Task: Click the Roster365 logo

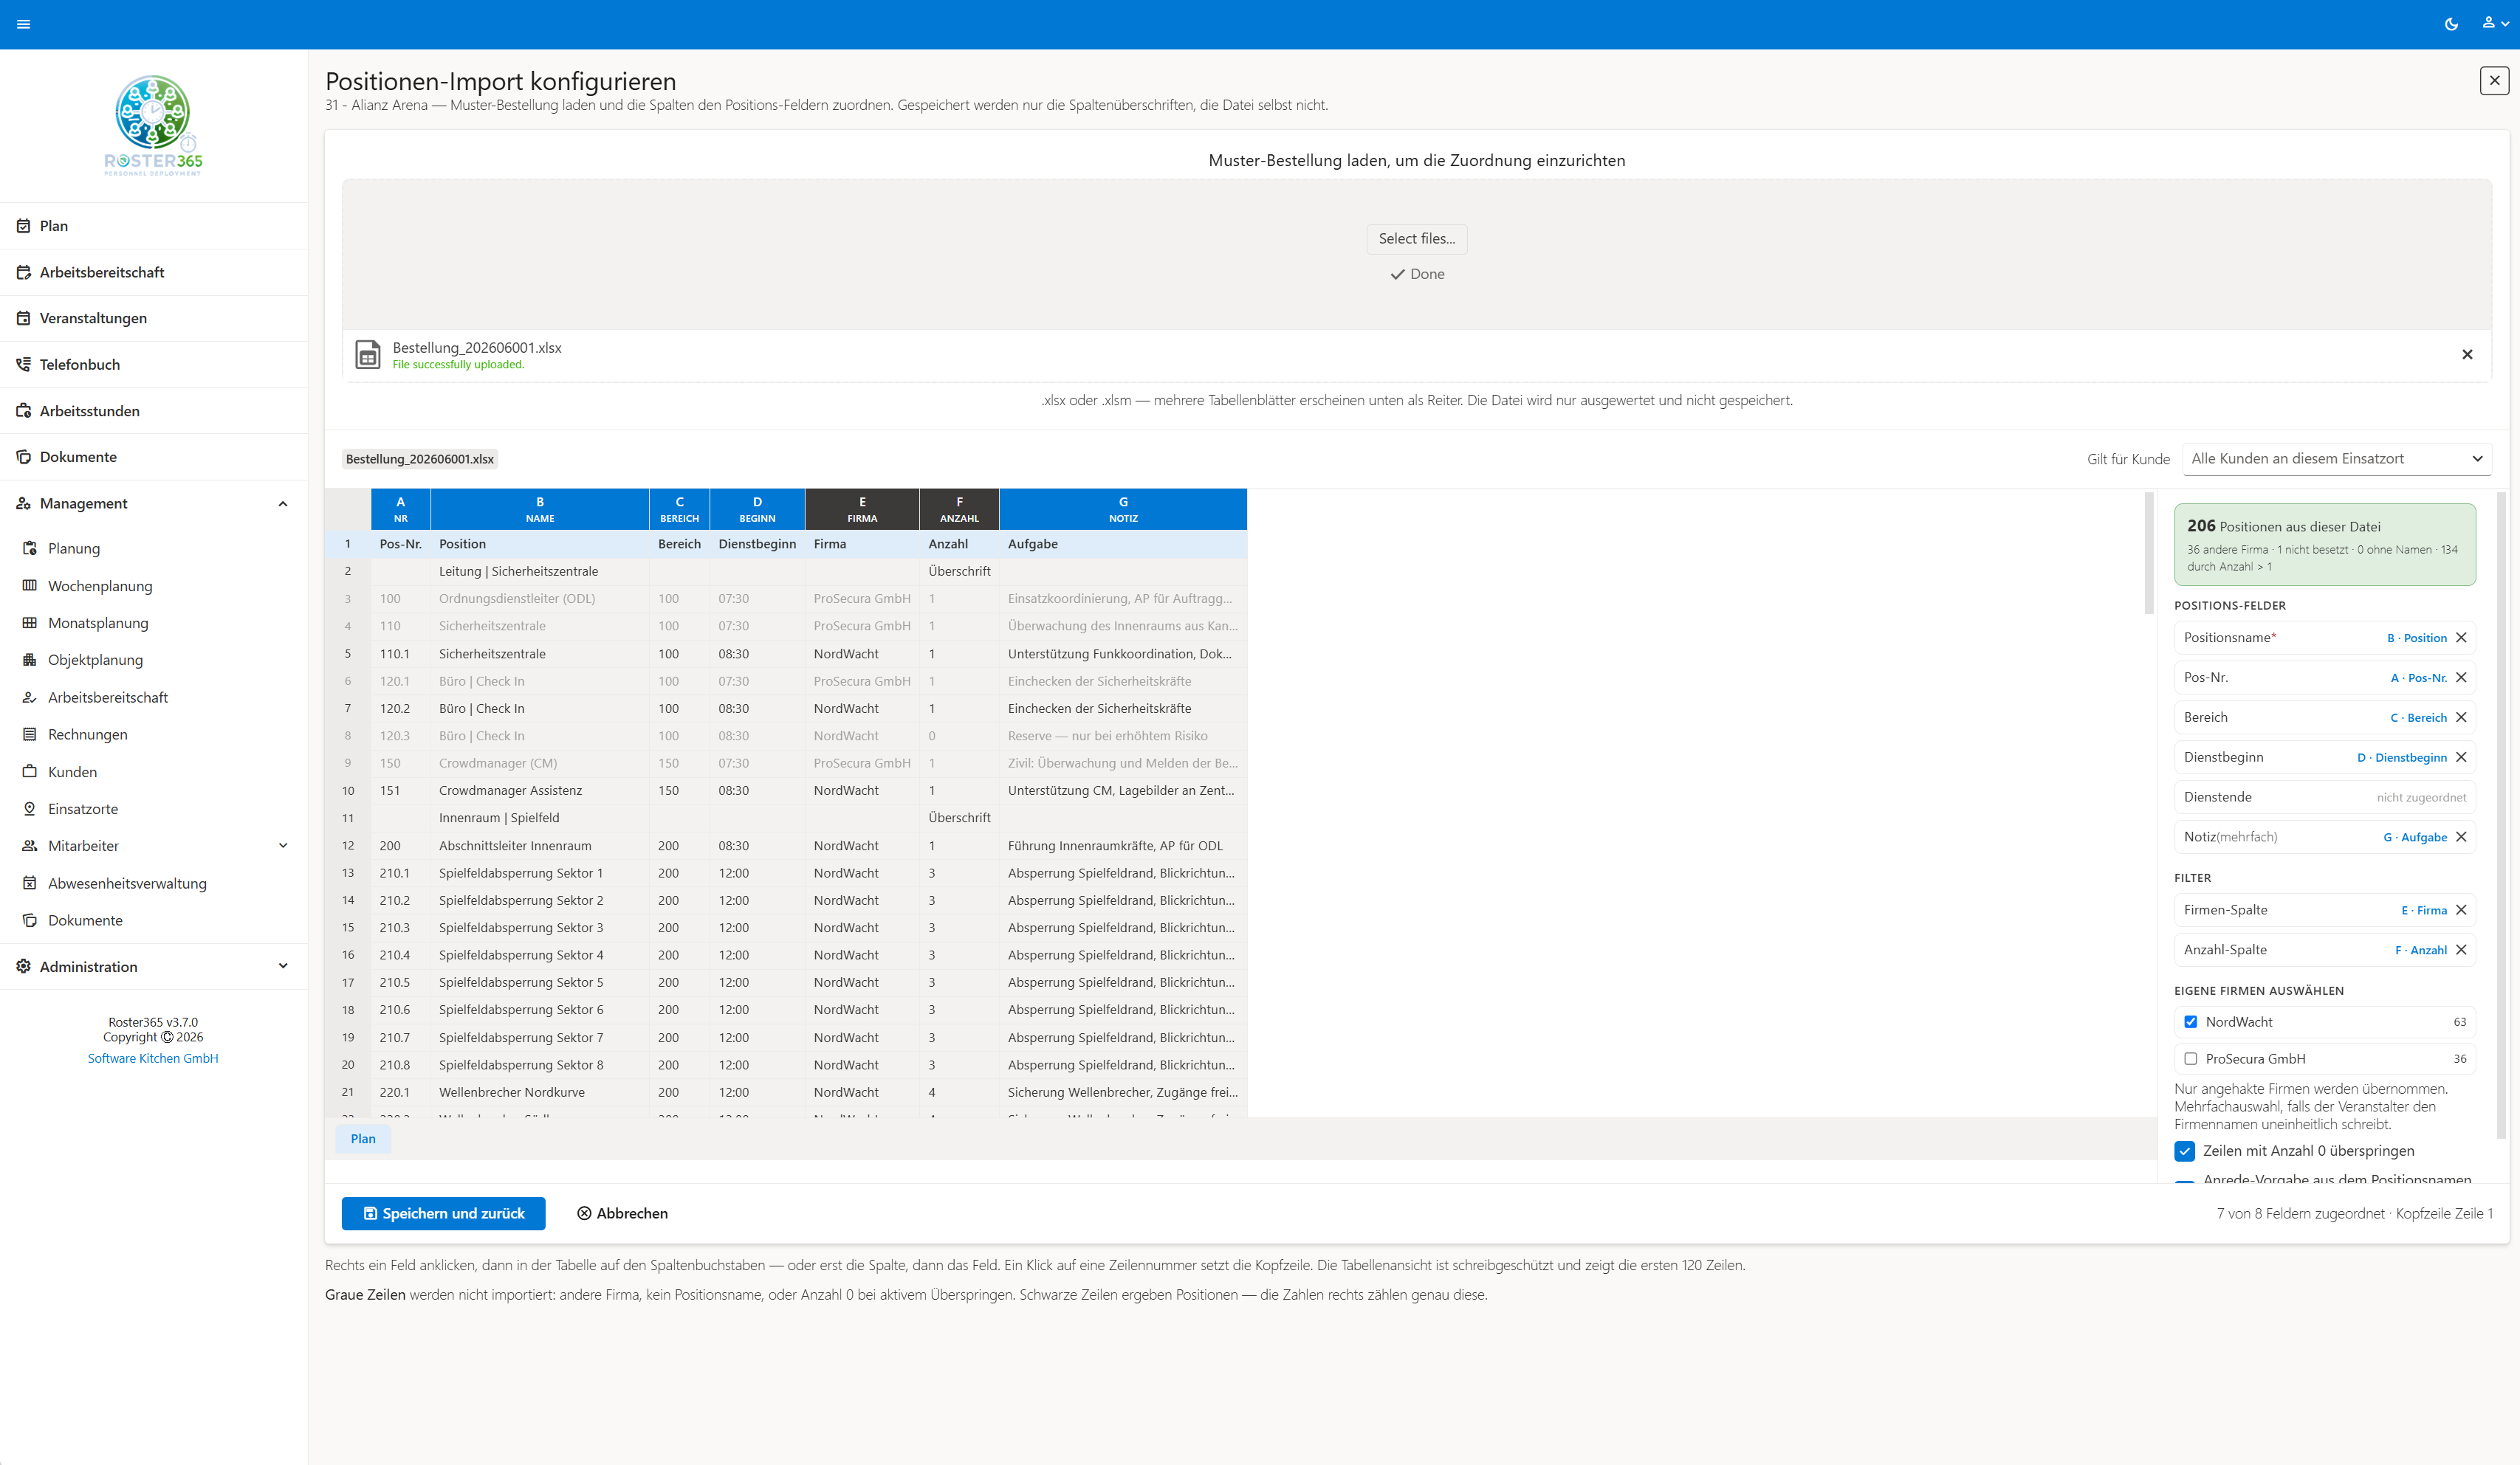Action: [153, 125]
